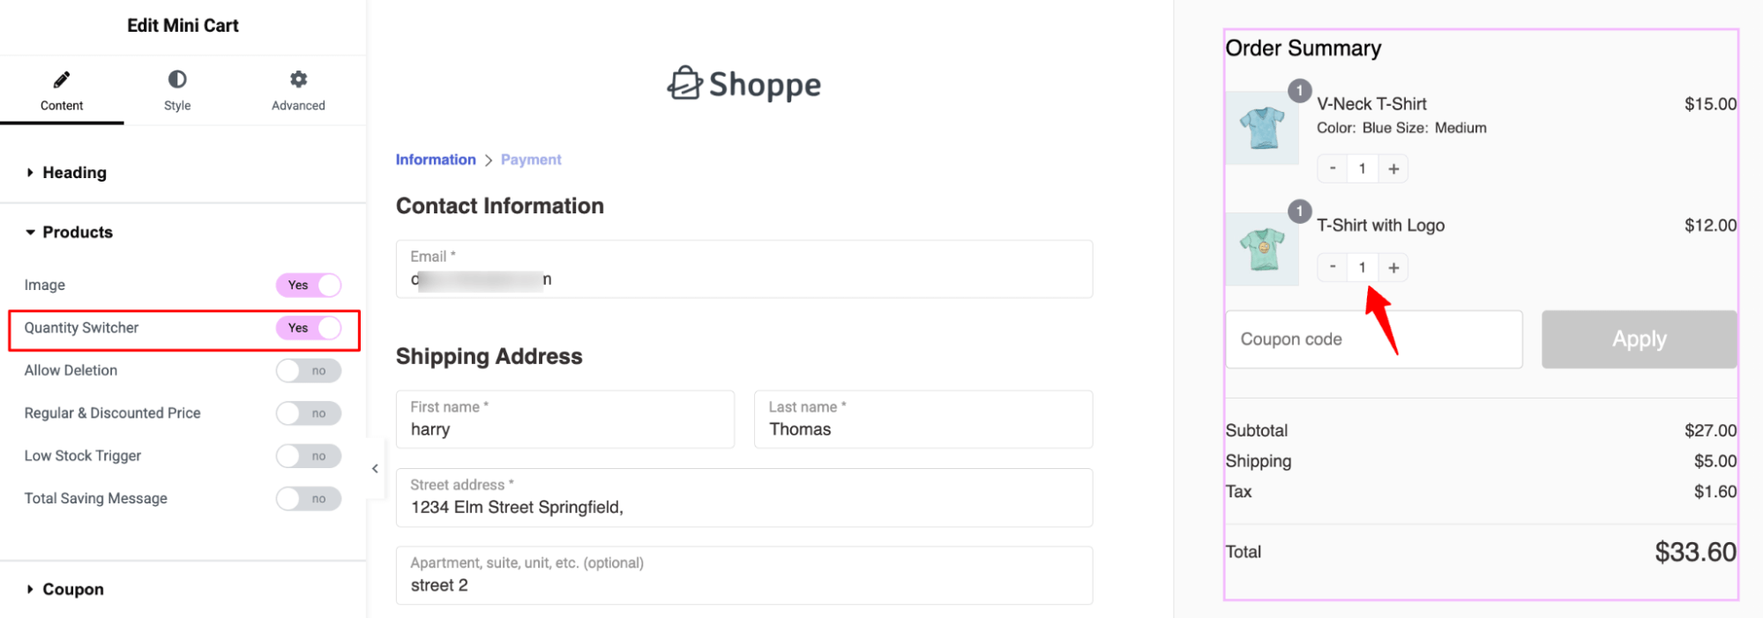Enable the Allow Deletion toggle
Image resolution: width=1763 pixels, height=618 pixels.
[x=309, y=370]
